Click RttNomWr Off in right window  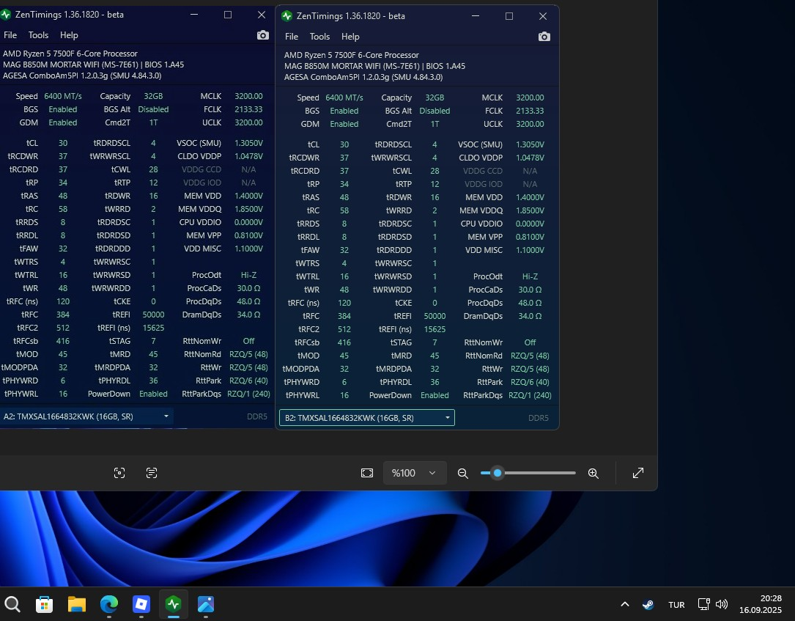530,342
